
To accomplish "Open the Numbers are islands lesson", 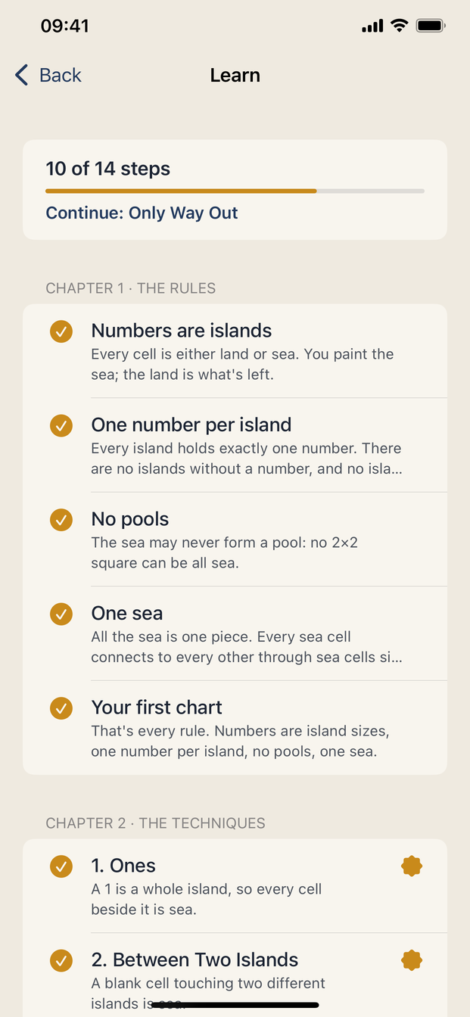I will pyautogui.click(x=235, y=351).
